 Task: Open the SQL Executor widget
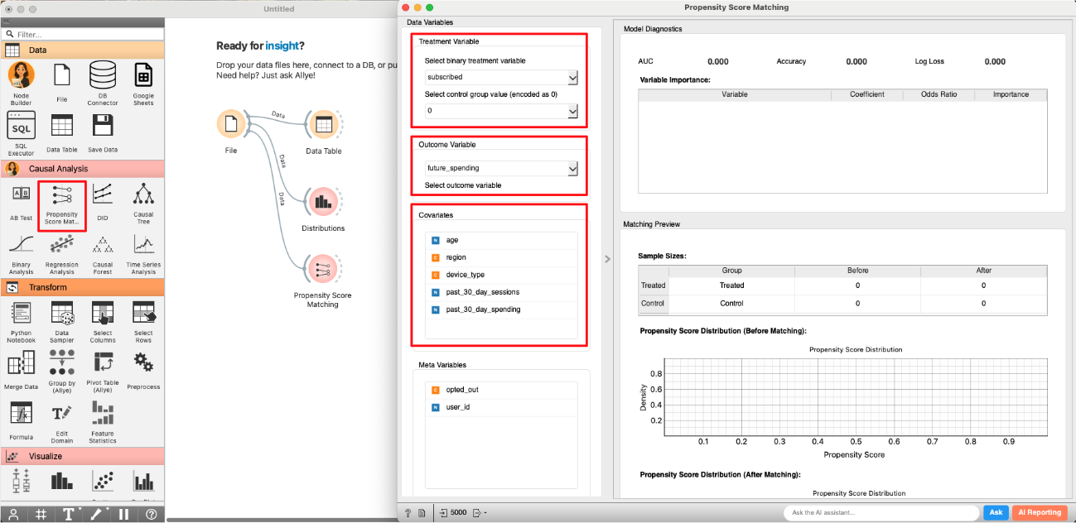point(21,127)
